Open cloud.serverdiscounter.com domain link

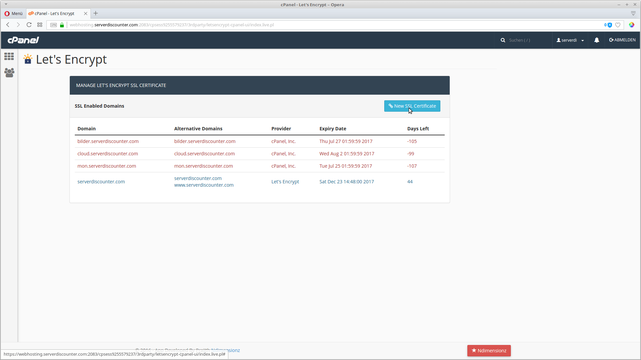[108, 154]
